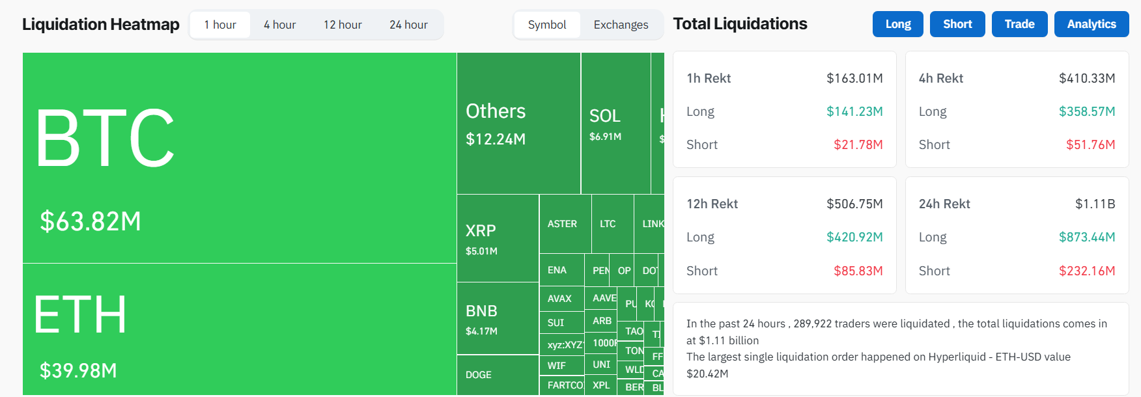1141x397 pixels.
Task: Choose the 12 hour timeframe
Action: 343,25
